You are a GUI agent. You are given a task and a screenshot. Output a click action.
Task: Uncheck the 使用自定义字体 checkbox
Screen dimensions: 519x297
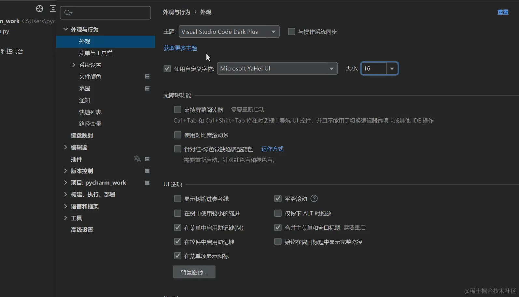pos(167,69)
